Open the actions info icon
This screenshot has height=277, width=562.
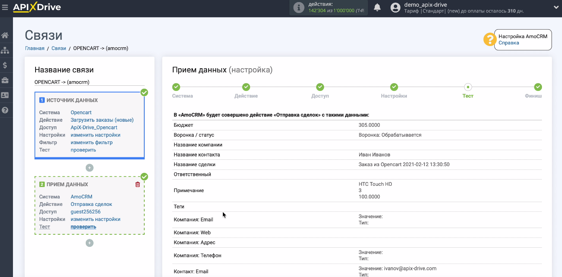299,8
